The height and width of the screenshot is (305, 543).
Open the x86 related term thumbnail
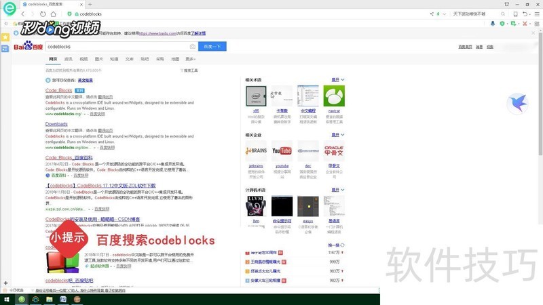pos(256,96)
